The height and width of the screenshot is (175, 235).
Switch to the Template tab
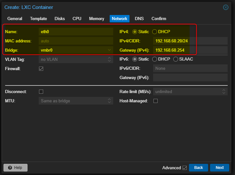[x=38, y=19]
